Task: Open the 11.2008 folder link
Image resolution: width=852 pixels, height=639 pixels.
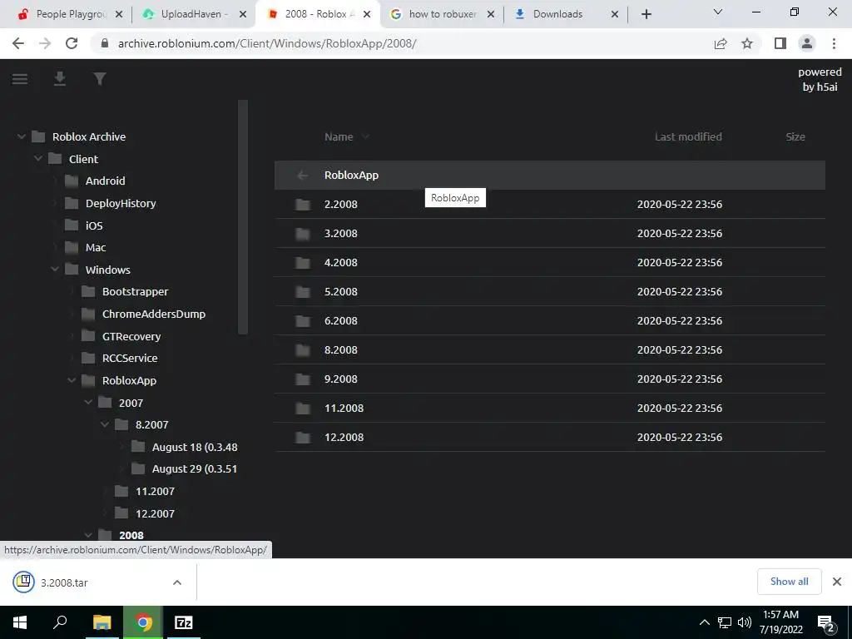Action: click(x=344, y=408)
